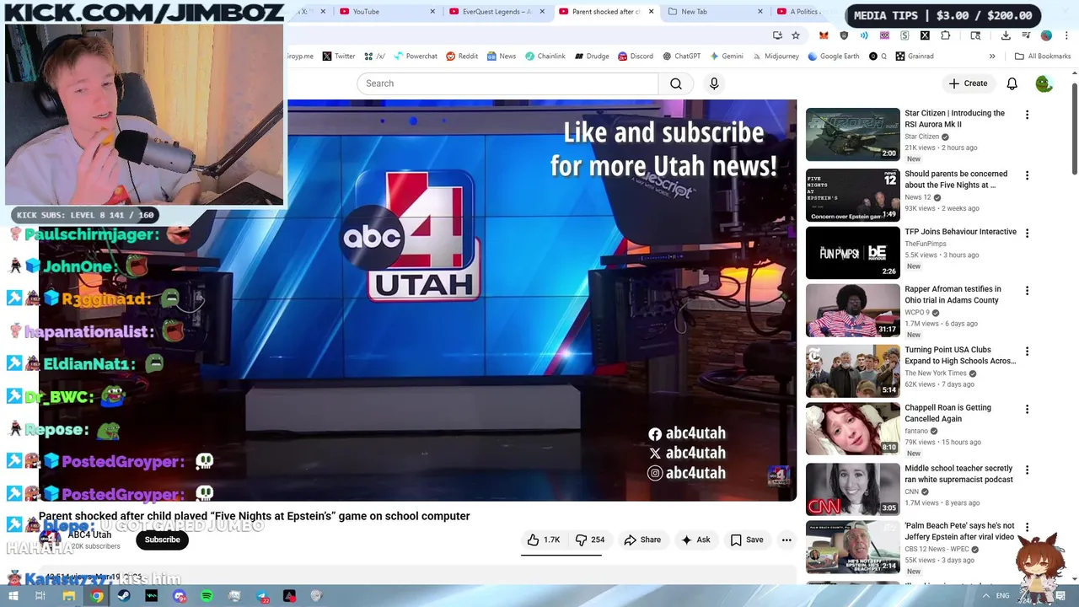Save the video to a playlist
The height and width of the screenshot is (607, 1079).
746,540
